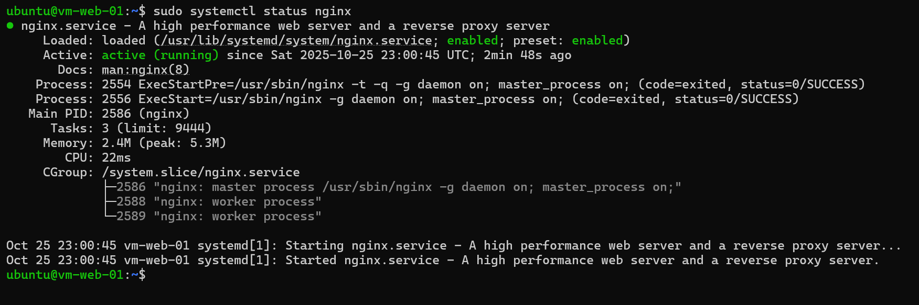The height and width of the screenshot is (305, 919).
Task: Click the ExecStart process line 2556
Action: [x=450, y=99]
